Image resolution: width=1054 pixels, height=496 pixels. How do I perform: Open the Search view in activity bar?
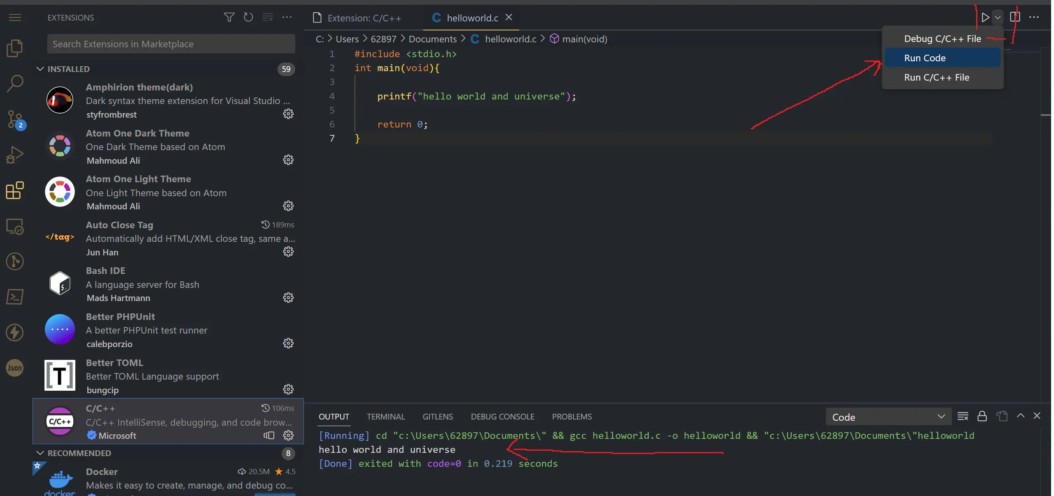[15, 83]
